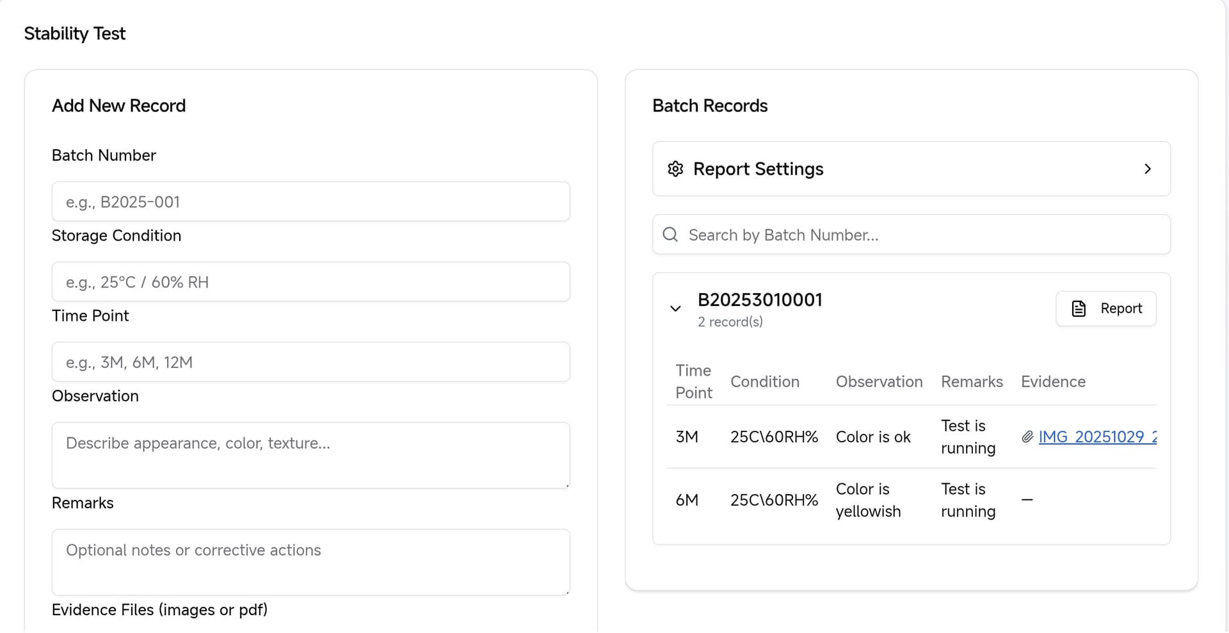Click 'Test is running' remark in 6M row

[968, 500]
